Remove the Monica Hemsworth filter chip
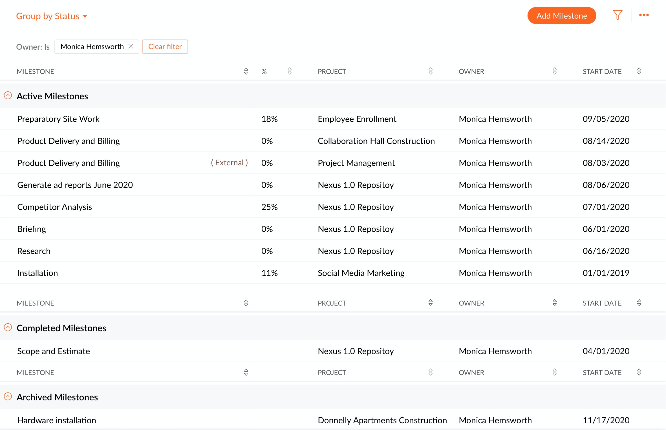The width and height of the screenshot is (666, 430). tap(131, 46)
